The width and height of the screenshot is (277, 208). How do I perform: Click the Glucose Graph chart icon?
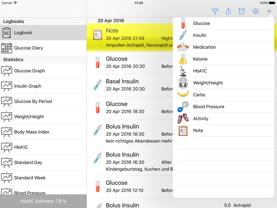(x=7, y=71)
